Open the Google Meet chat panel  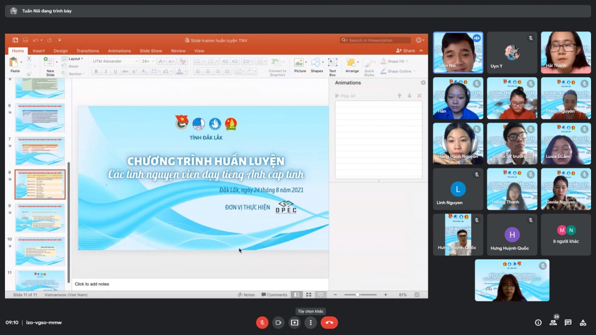(568, 322)
